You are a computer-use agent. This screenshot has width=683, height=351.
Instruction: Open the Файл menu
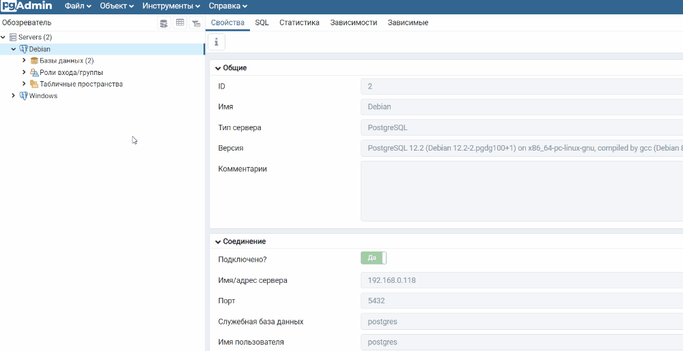click(77, 6)
